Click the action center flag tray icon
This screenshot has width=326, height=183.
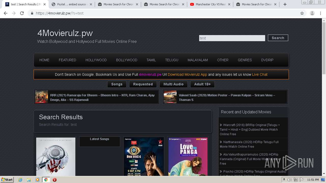click(x=301, y=180)
